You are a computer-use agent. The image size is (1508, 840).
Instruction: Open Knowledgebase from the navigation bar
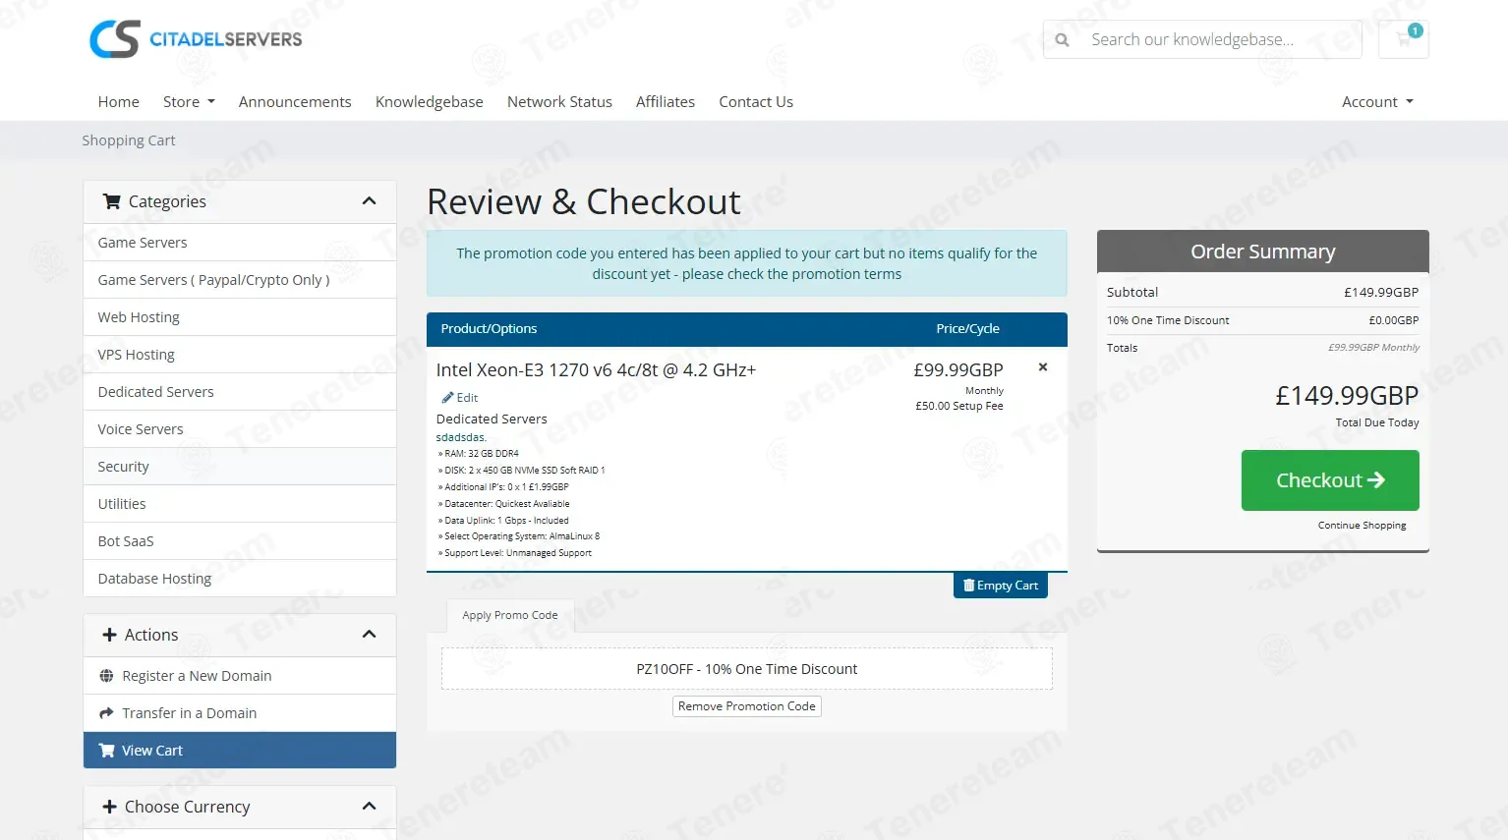coord(430,102)
